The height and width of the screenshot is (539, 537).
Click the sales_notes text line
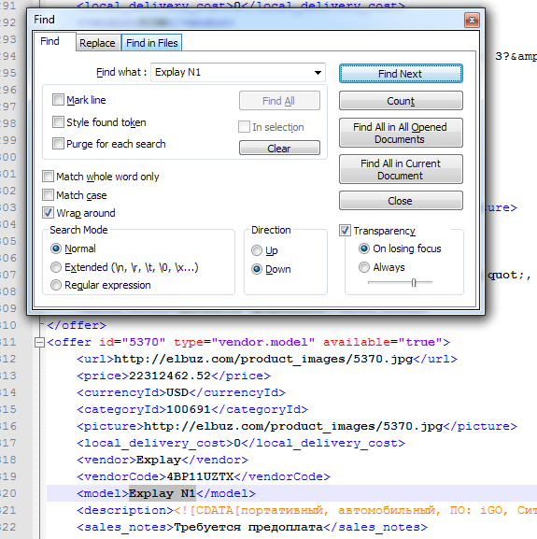252,527
